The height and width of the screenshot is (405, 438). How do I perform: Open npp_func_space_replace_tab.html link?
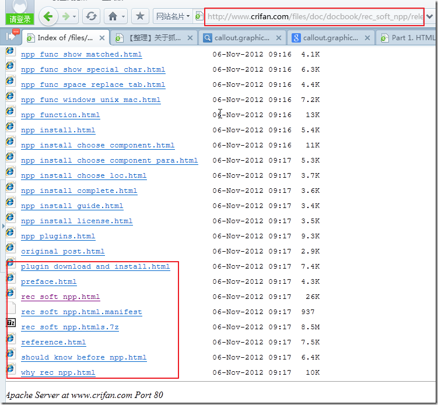pyautogui.click(x=93, y=84)
